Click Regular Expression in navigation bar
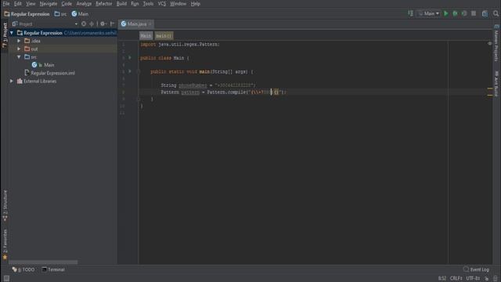Screen dimensions: 501x282 27,14
